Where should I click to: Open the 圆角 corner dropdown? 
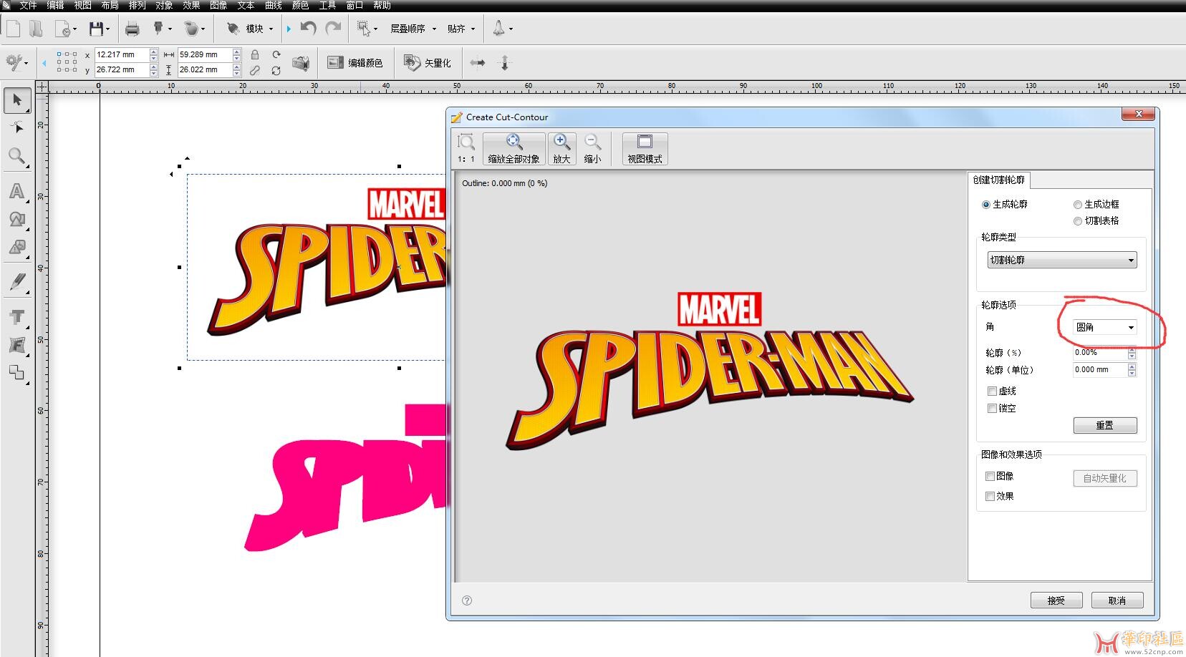pyautogui.click(x=1105, y=327)
